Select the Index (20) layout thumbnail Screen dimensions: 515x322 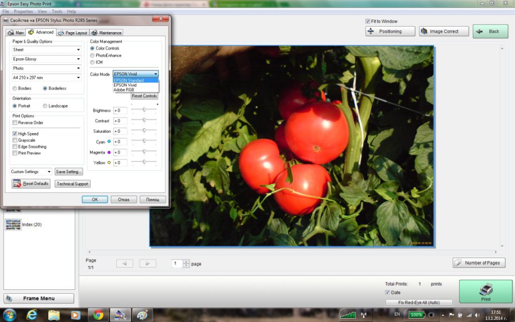coord(13,224)
